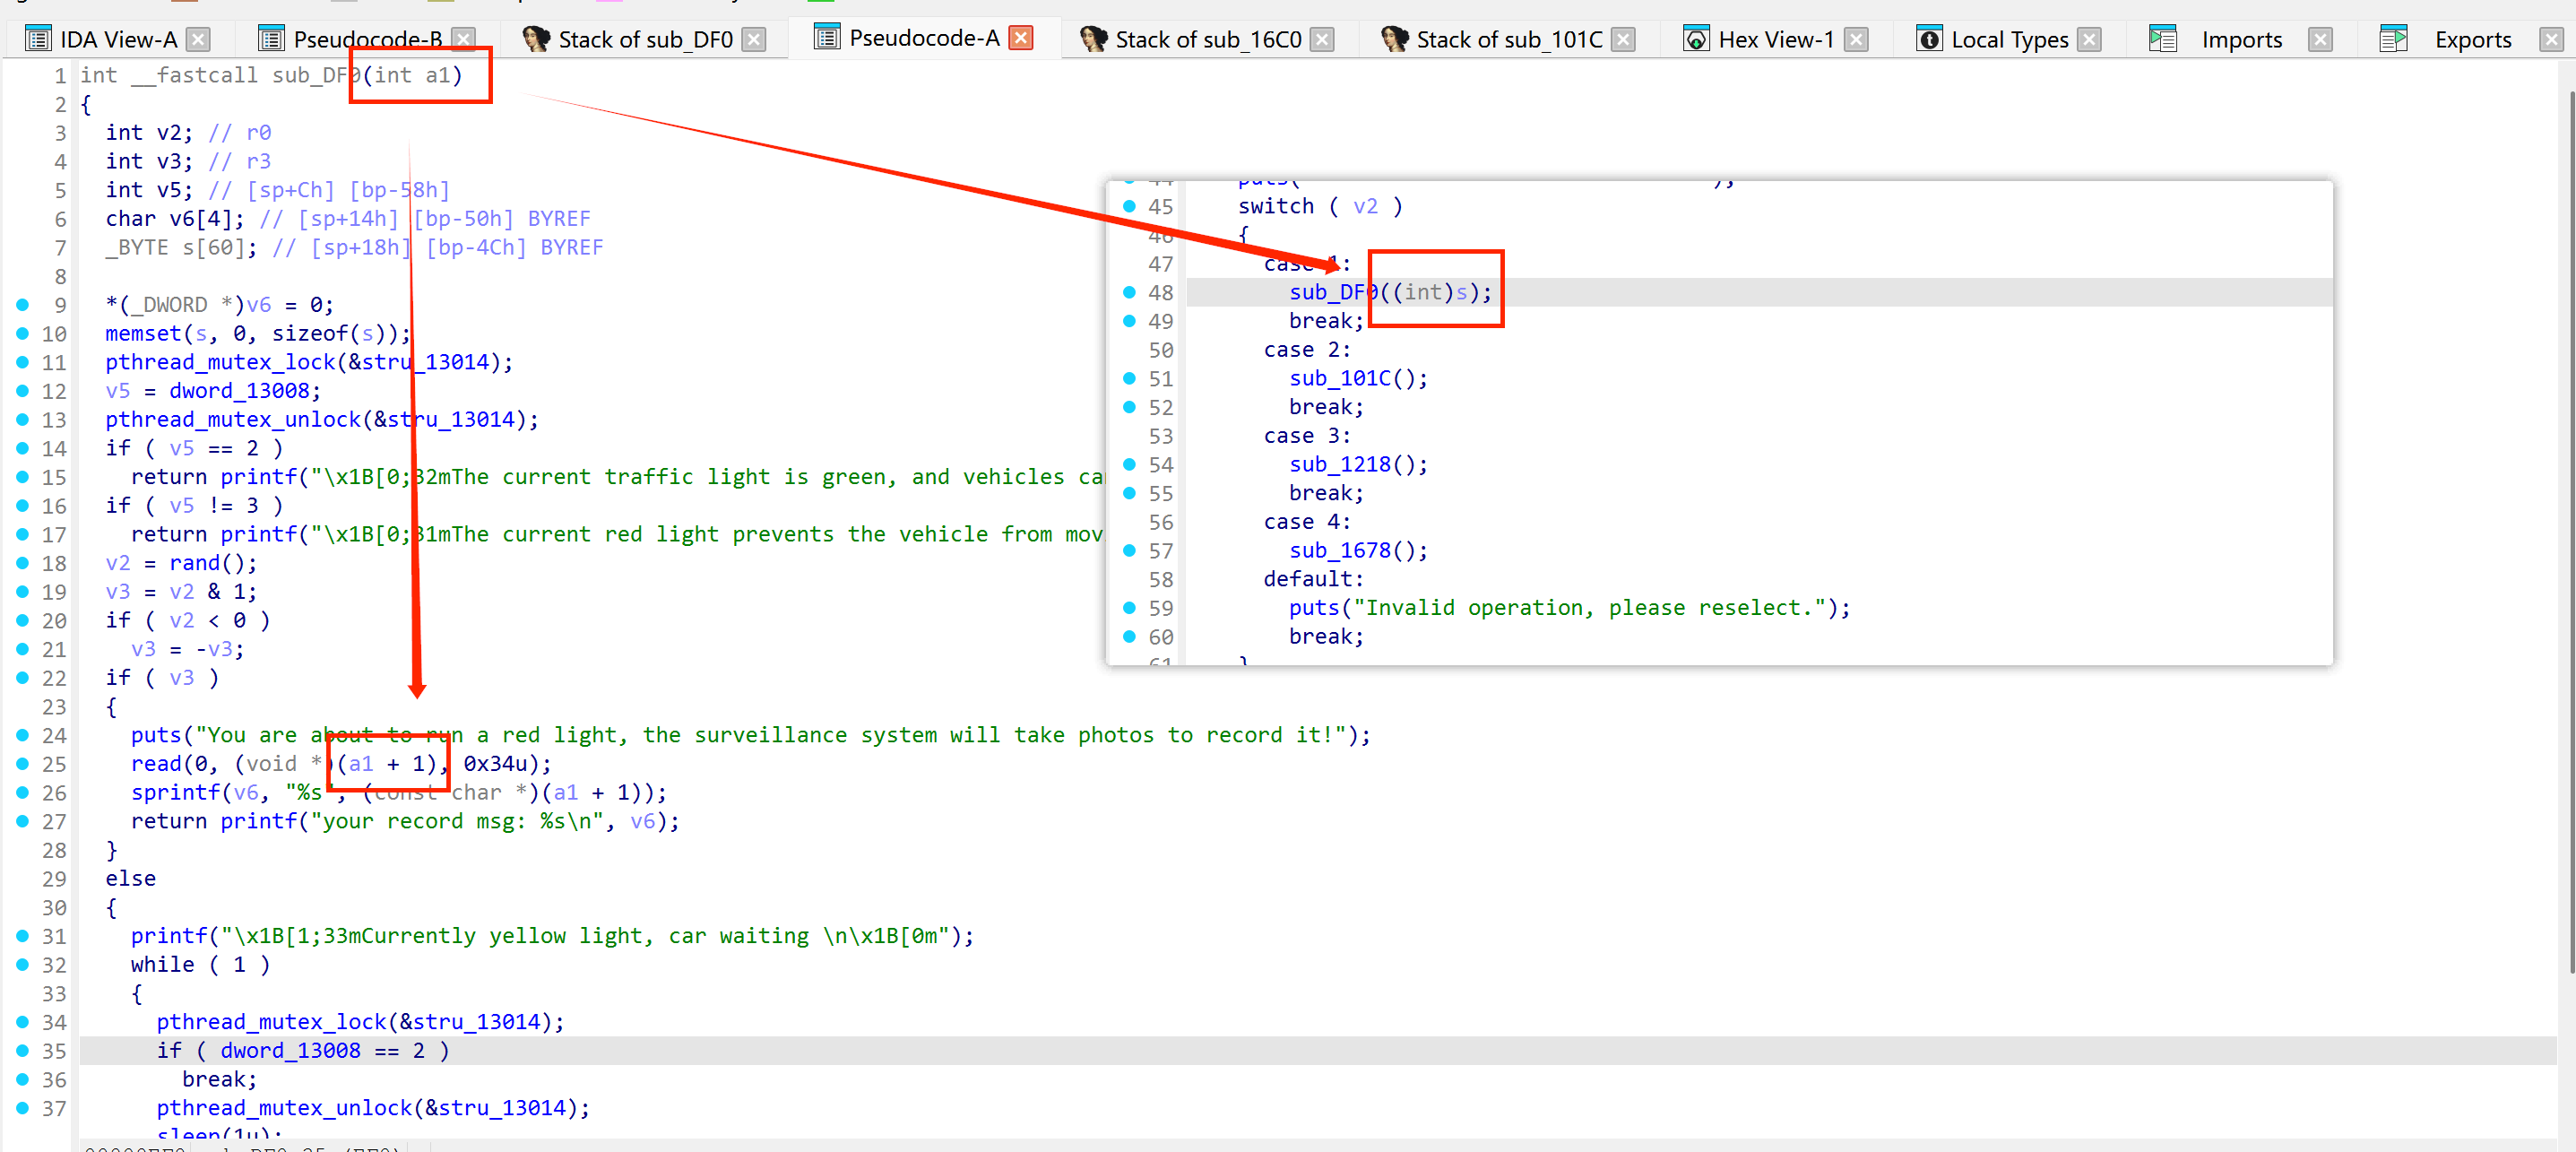Click function name sub_DF0 on line 1
This screenshot has height=1152, width=2576.
click(316, 75)
